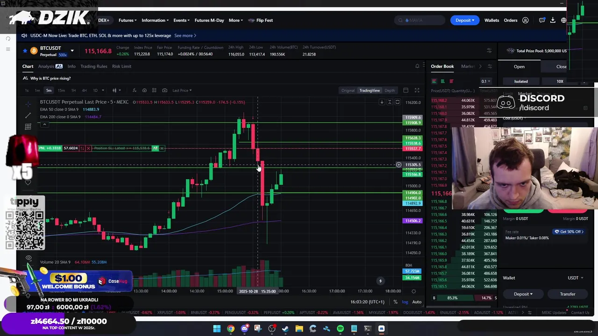Click the flash order lightning icon
598x336 pixels.
[380, 281]
